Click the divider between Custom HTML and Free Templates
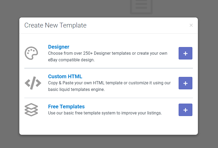This screenshot has height=148, width=218. 108,98
